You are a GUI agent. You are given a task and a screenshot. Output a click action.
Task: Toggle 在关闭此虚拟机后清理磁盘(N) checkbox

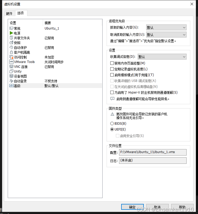click(112, 87)
